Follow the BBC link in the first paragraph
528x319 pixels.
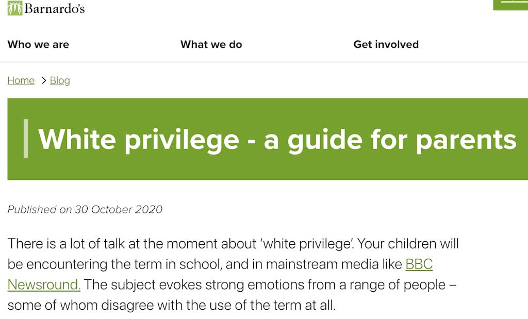(419, 264)
